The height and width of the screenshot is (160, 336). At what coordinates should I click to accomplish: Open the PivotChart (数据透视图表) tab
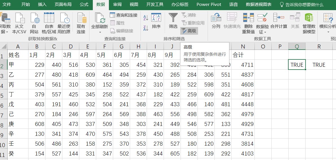[259, 4]
